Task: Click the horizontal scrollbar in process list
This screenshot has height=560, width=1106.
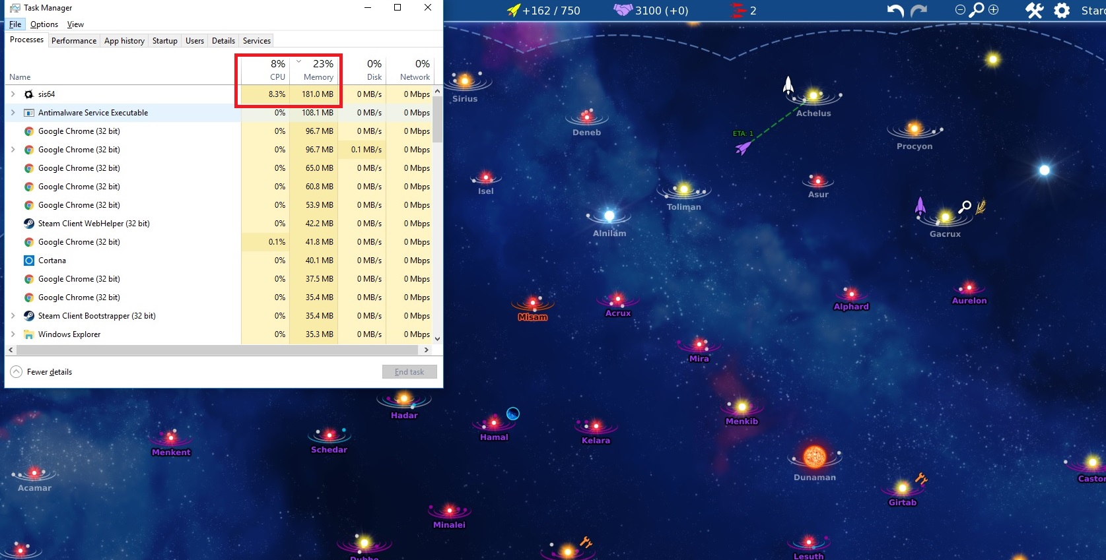Action: (218, 350)
